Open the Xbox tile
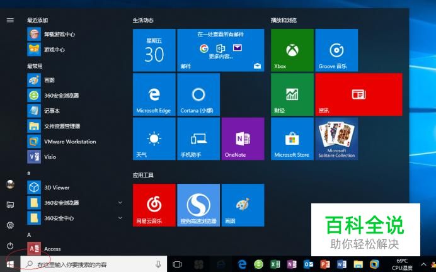 point(292,50)
